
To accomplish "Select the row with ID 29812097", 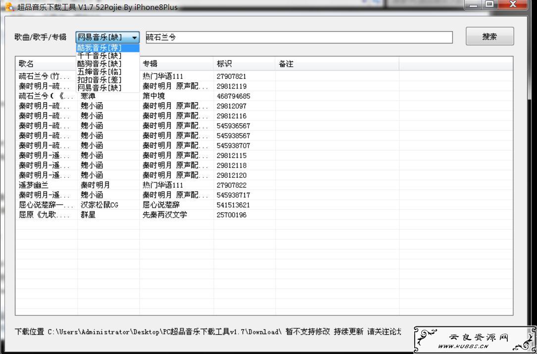I will click(x=264, y=106).
